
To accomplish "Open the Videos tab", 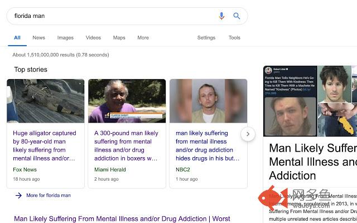I will [93, 38].
